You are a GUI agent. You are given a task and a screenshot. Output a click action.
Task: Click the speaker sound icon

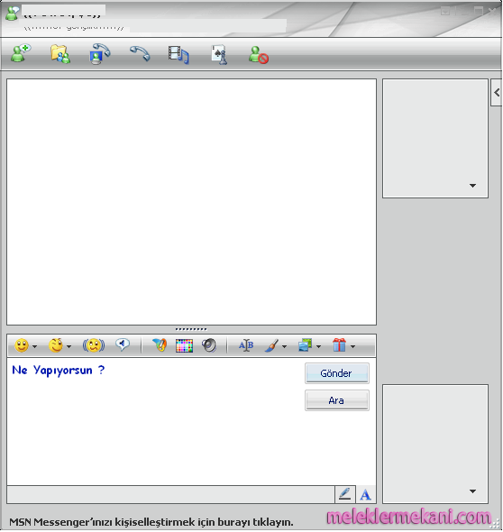click(x=209, y=345)
